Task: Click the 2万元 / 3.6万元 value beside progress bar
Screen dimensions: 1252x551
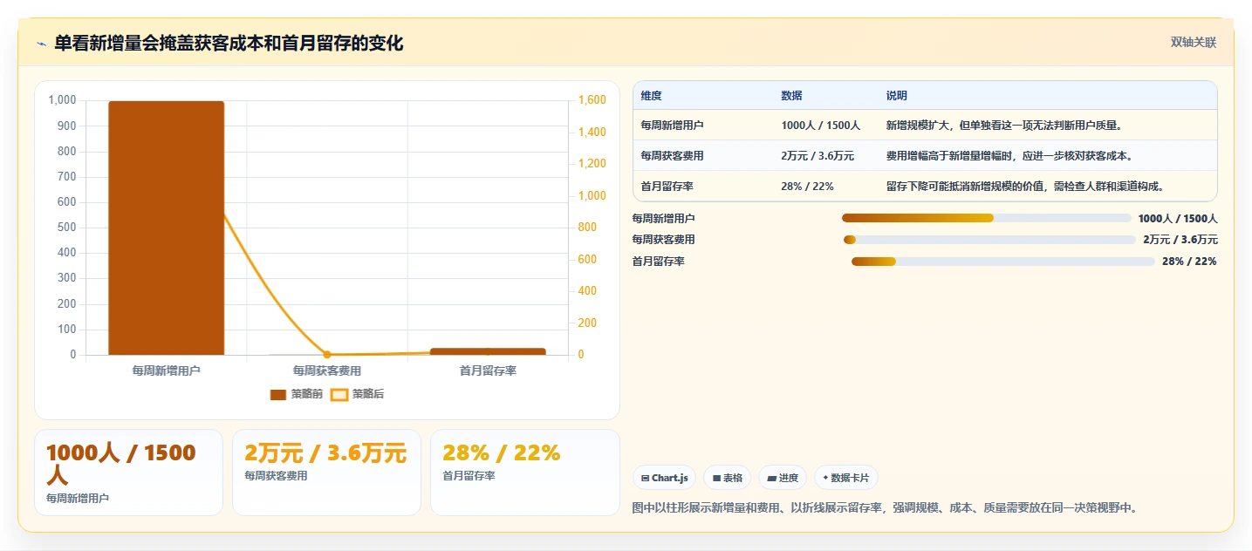Action: (1180, 240)
